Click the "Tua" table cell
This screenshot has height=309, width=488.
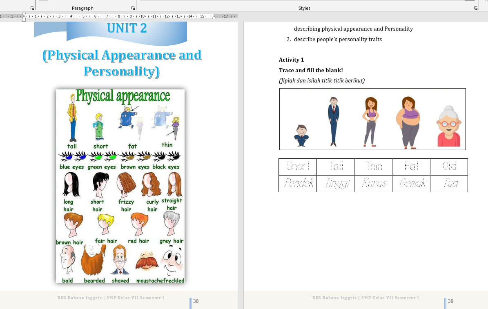pyautogui.click(x=449, y=184)
